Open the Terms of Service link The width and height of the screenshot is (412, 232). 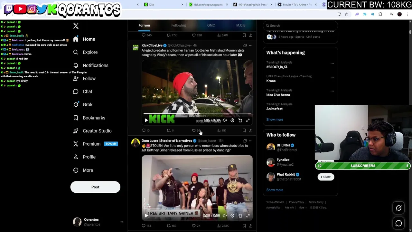275,202
